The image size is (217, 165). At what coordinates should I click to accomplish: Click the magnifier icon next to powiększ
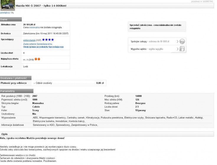coord(12,13)
